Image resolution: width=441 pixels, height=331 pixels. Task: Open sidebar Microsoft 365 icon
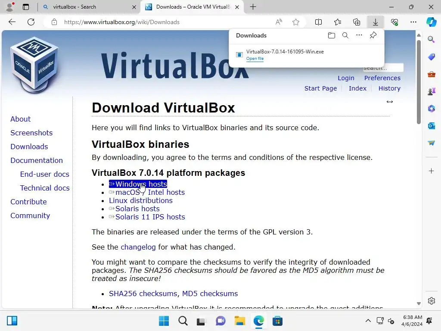pos(432,108)
